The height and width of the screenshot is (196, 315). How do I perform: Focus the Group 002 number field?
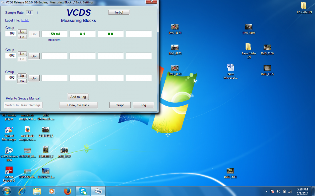(x=11, y=56)
